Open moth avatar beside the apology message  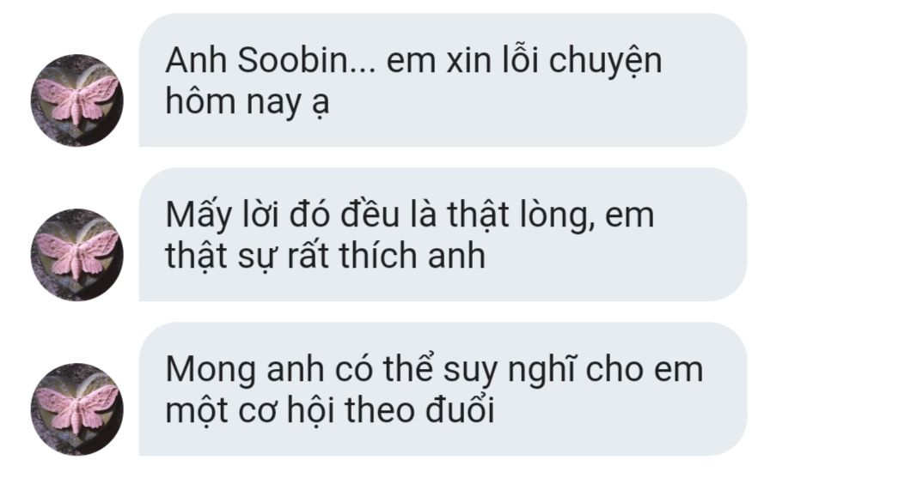76,100
